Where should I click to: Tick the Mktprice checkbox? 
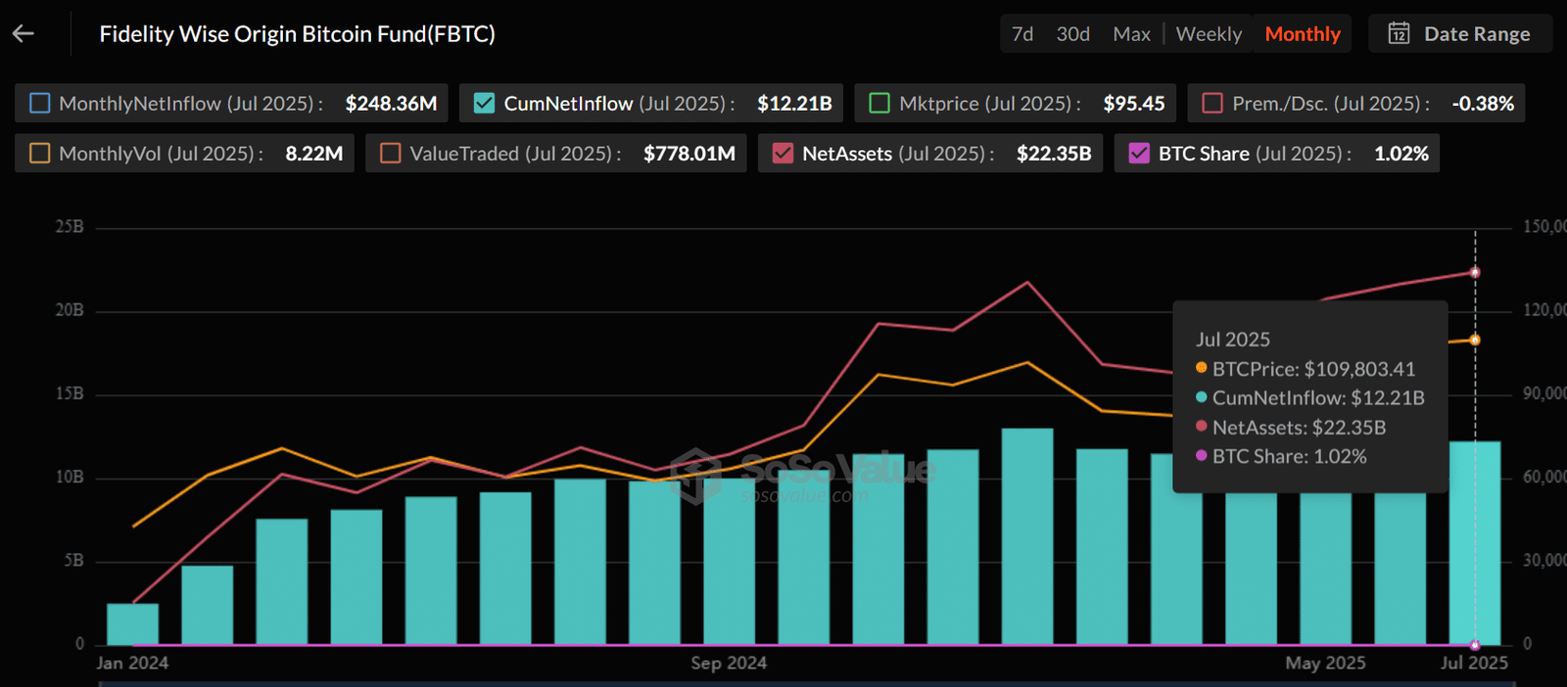(879, 103)
